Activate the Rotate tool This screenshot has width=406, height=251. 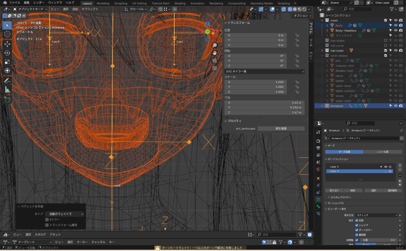point(8,53)
